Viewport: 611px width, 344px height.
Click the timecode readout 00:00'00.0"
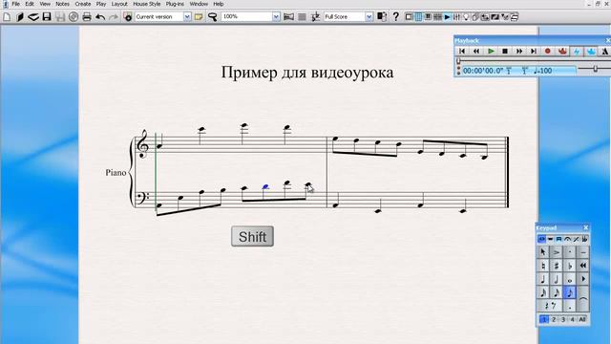[x=483, y=71]
